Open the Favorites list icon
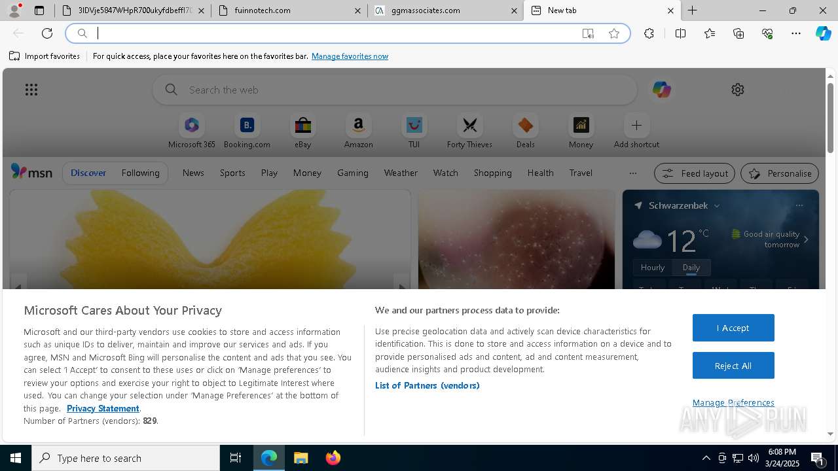 710,33
